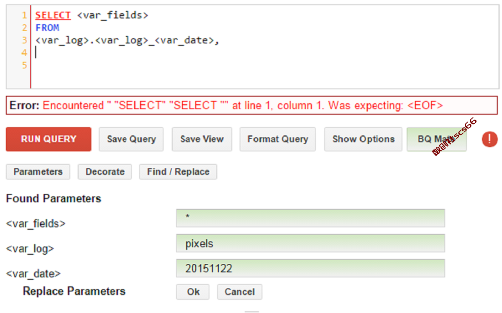Cancel the parameter replacement
Viewport: 502px width, 313px height.
tap(240, 292)
